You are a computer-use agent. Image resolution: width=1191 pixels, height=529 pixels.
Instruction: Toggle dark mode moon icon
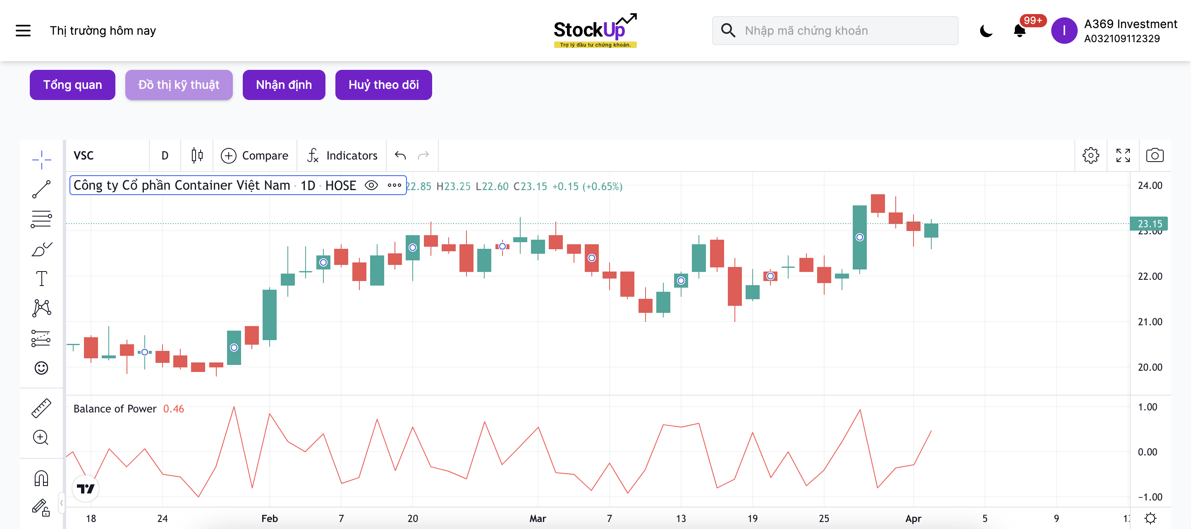coord(986,31)
